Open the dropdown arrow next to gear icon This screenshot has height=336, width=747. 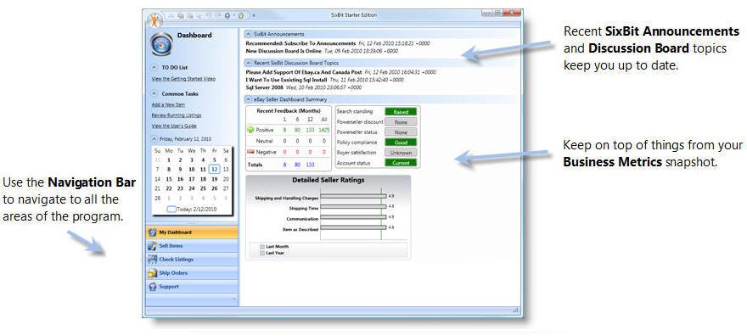pyautogui.click(x=233, y=15)
